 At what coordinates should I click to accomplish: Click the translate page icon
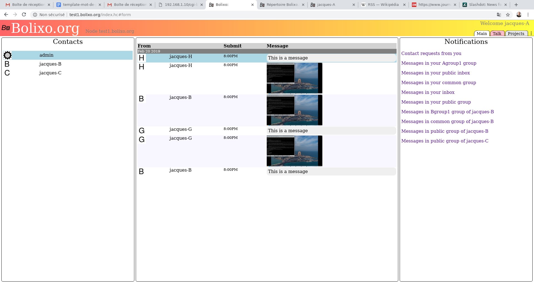[x=499, y=15]
